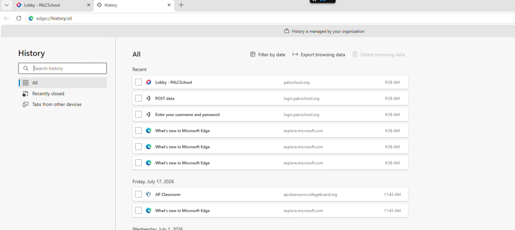Image resolution: width=515 pixels, height=230 pixels.
Task: Open a new tab with plus button
Action: [181, 5]
